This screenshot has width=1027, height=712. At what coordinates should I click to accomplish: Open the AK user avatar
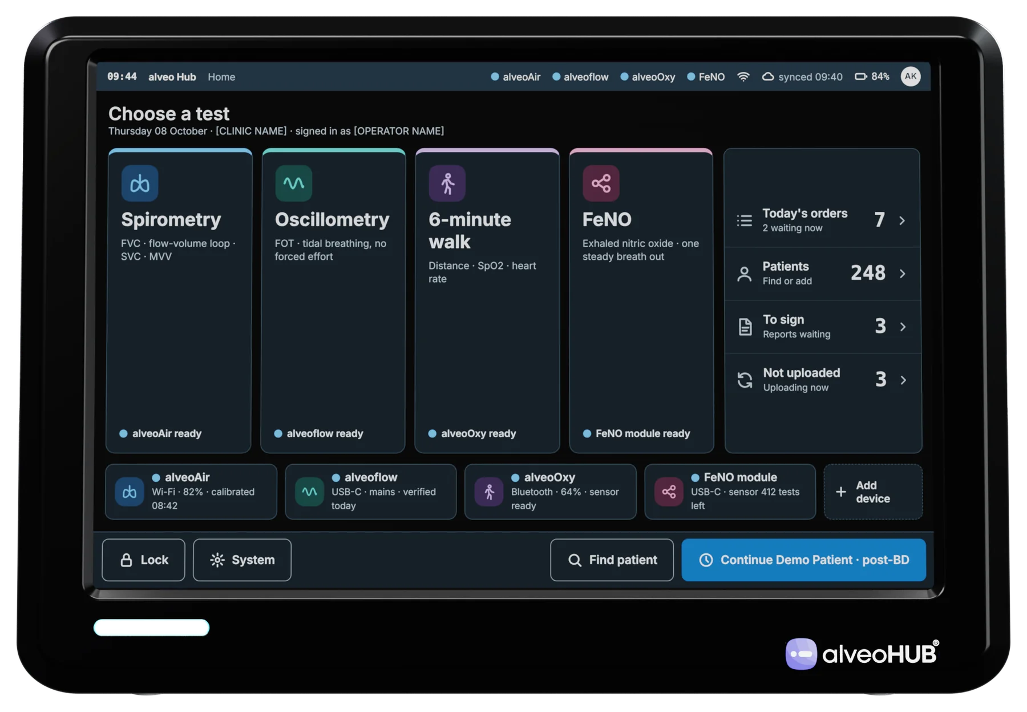[911, 76]
